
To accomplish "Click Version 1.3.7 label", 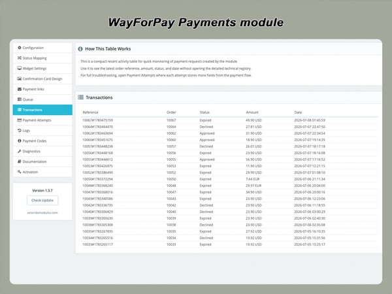I will 42,191.
